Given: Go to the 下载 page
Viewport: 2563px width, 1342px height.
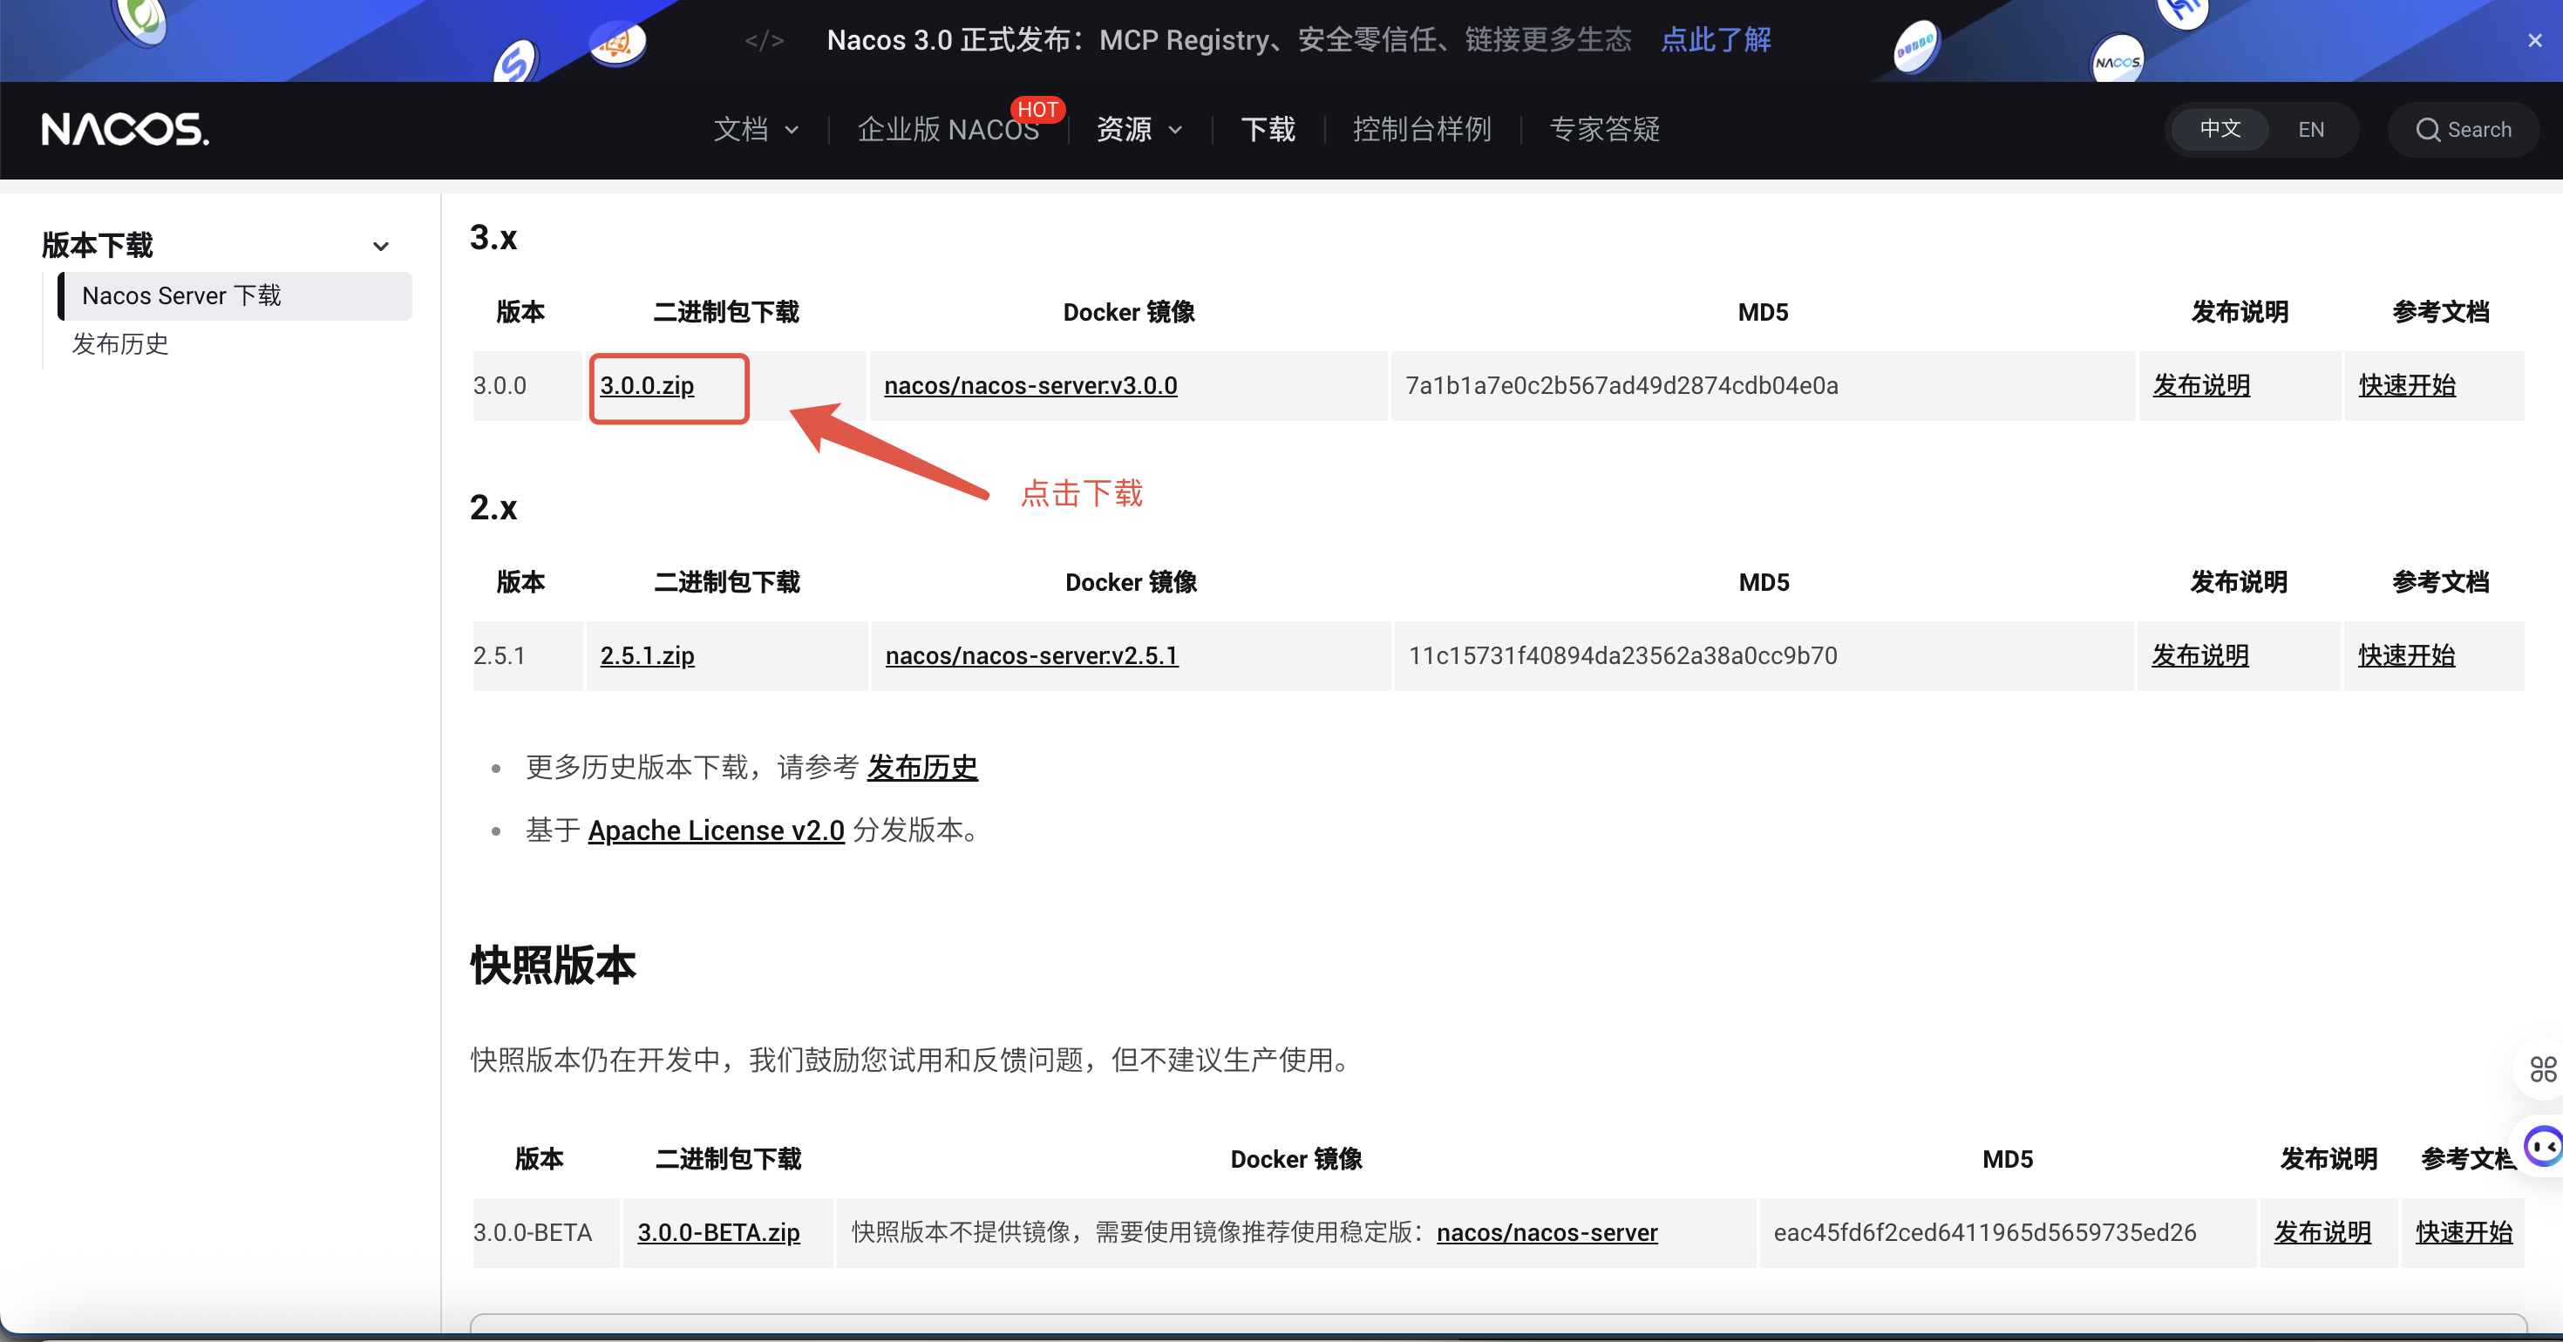Looking at the screenshot, I should coord(1268,129).
